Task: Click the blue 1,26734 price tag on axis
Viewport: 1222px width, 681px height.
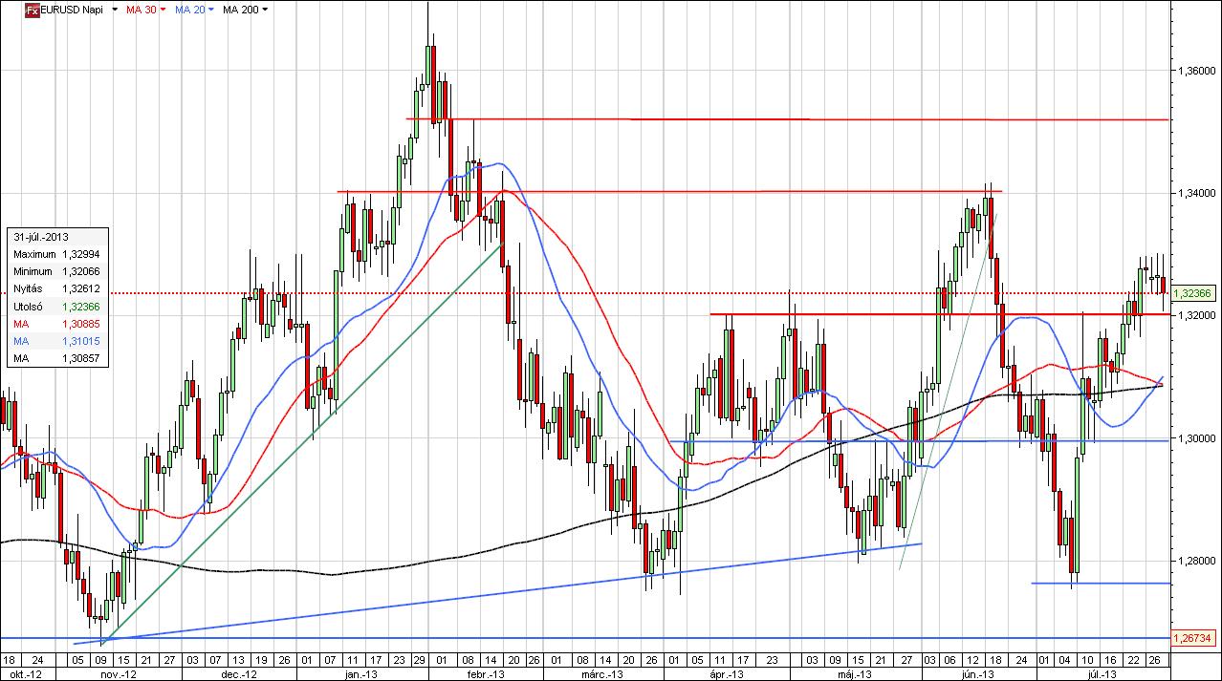Action: (1195, 637)
